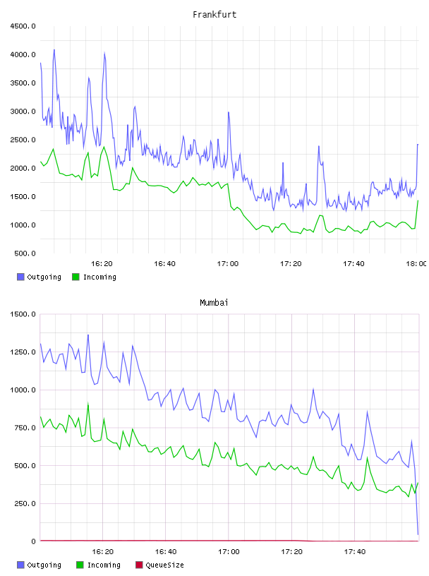Click the Incoming label in the Mumbai legend
Viewport: 429px width, 576px height.
pyautogui.click(x=104, y=565)
